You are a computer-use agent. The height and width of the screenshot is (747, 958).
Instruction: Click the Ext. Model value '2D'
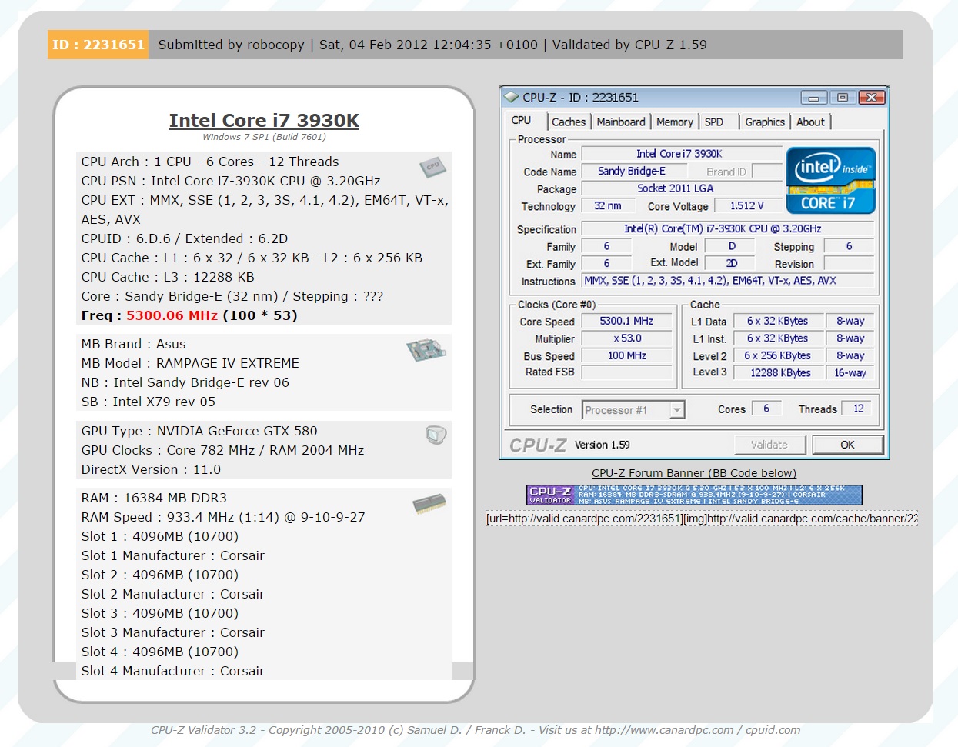tap(731, 263)
